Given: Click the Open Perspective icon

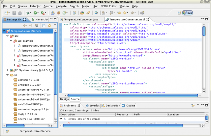Looking at the screenshot, I should pos(179,13).
